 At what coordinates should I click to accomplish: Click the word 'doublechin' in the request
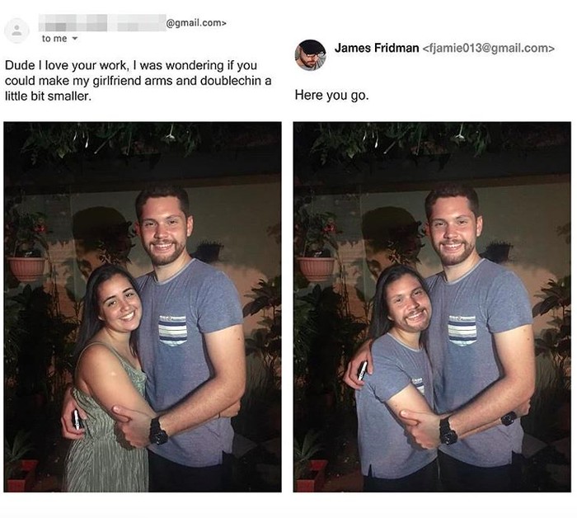[232, 80]
